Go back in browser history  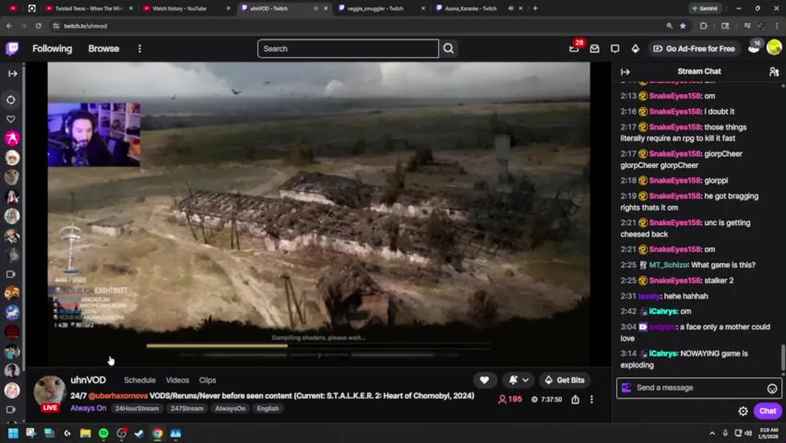click(9, 26)
